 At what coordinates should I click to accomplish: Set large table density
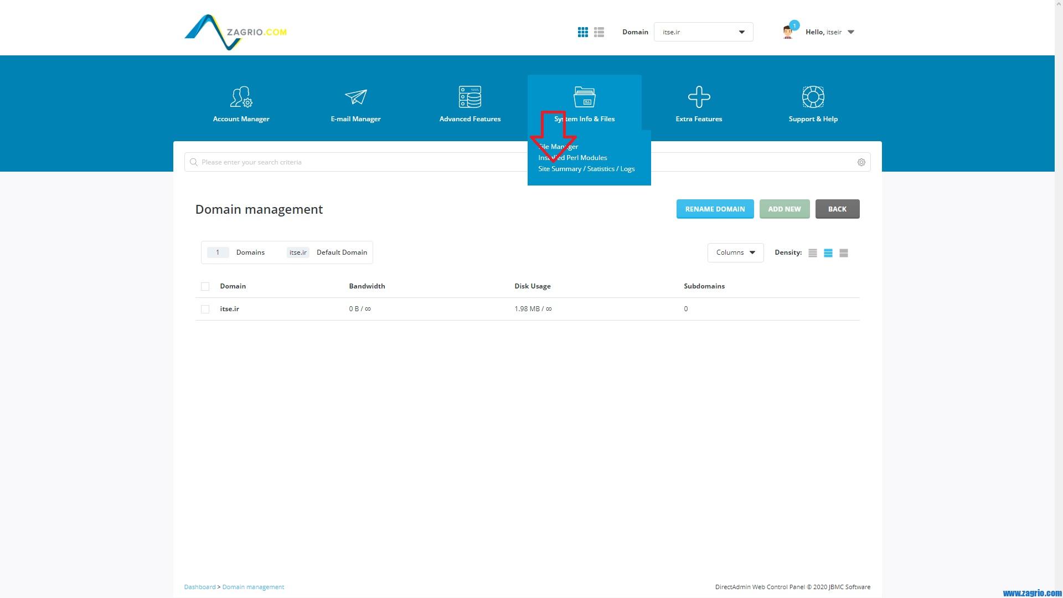843,253
